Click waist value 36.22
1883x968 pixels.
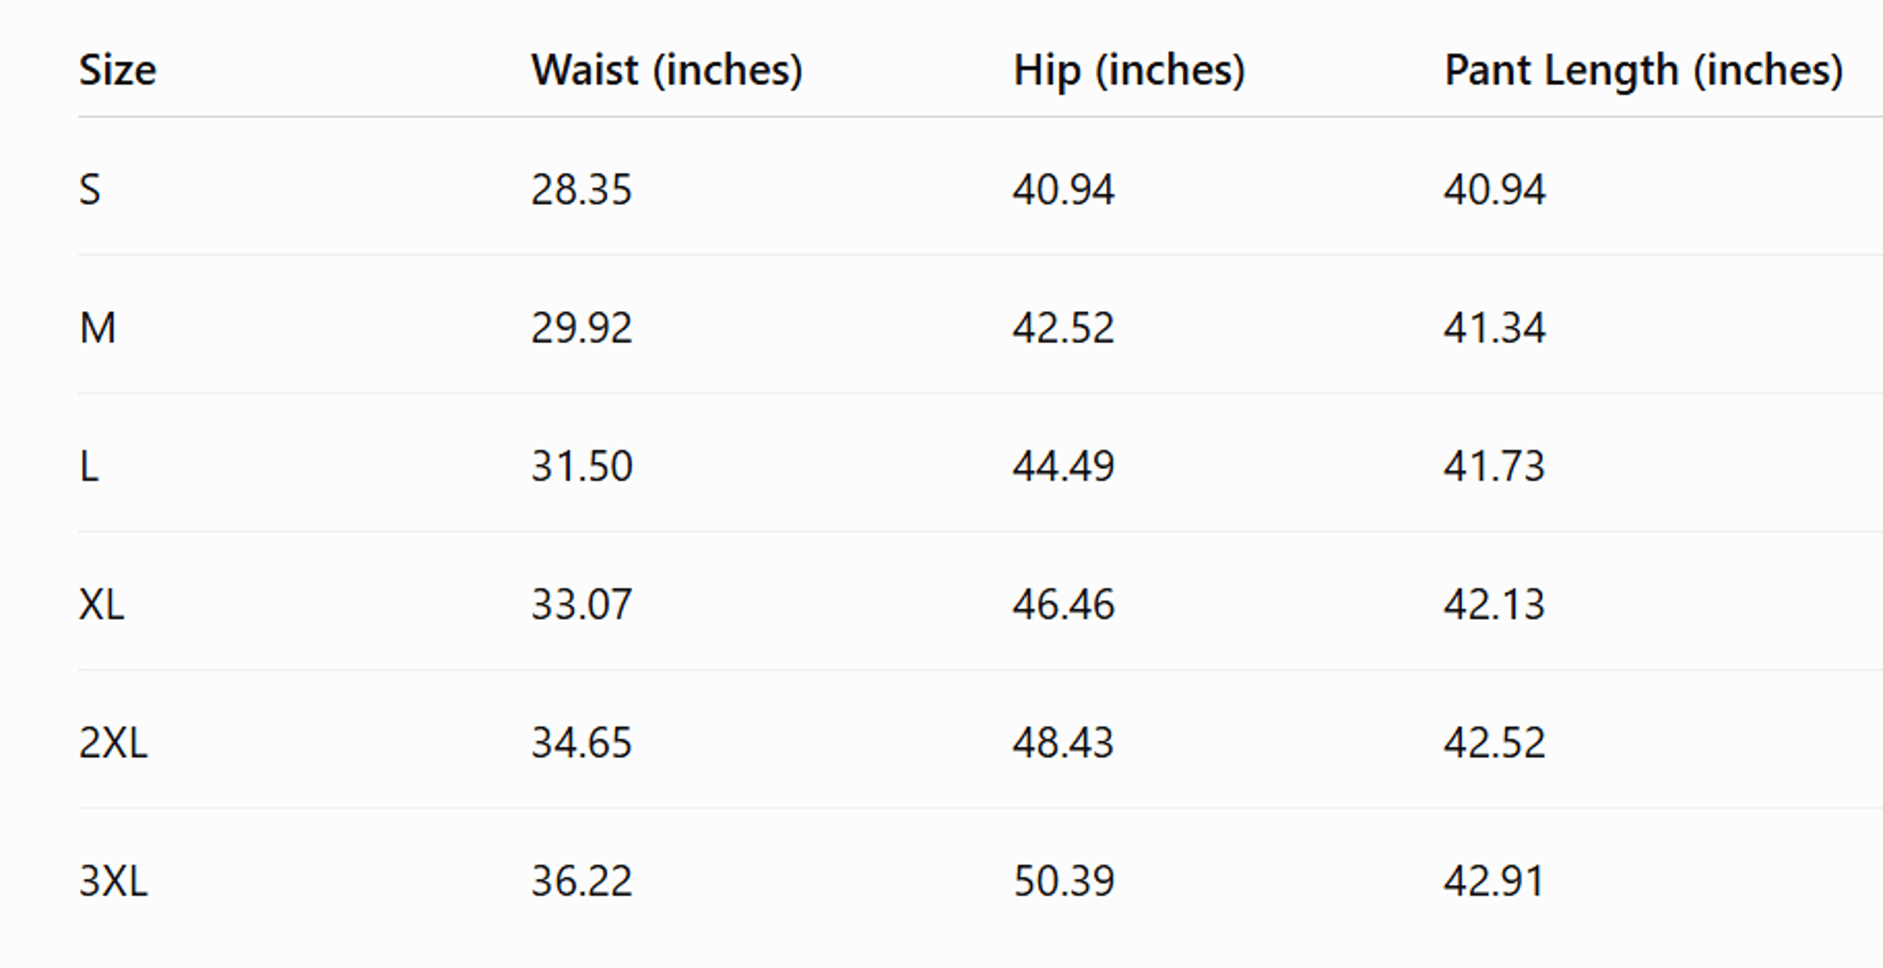[581, 880]
